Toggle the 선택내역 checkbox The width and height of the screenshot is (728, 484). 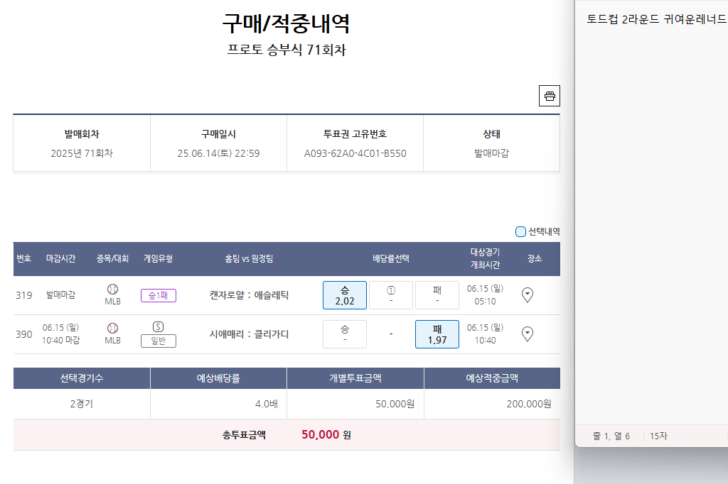520,231
